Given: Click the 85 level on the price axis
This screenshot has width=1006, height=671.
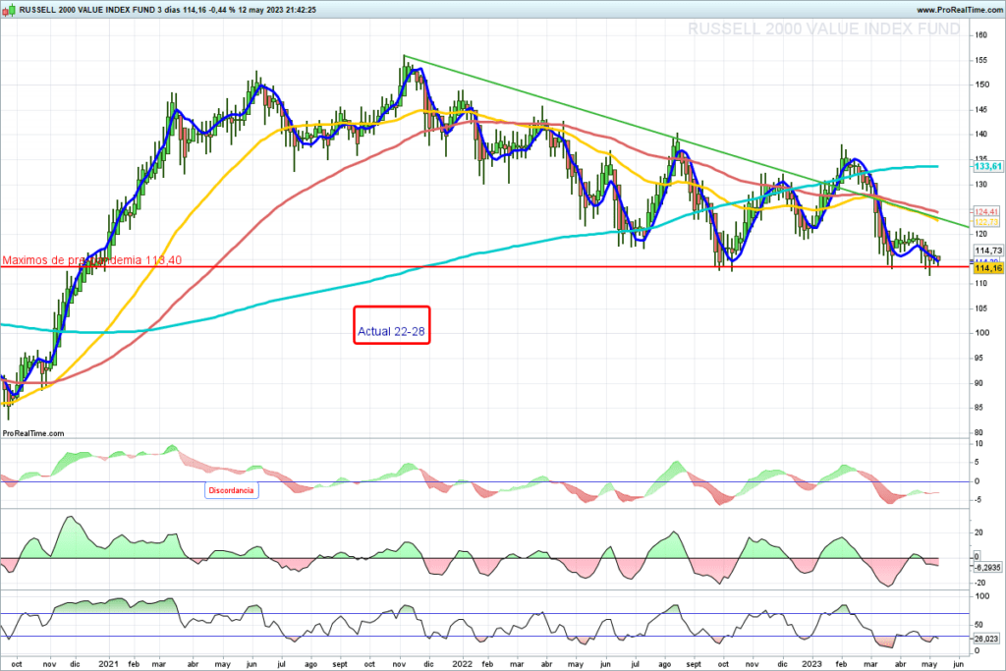Looking at the screenshot, I should (979, 408).
